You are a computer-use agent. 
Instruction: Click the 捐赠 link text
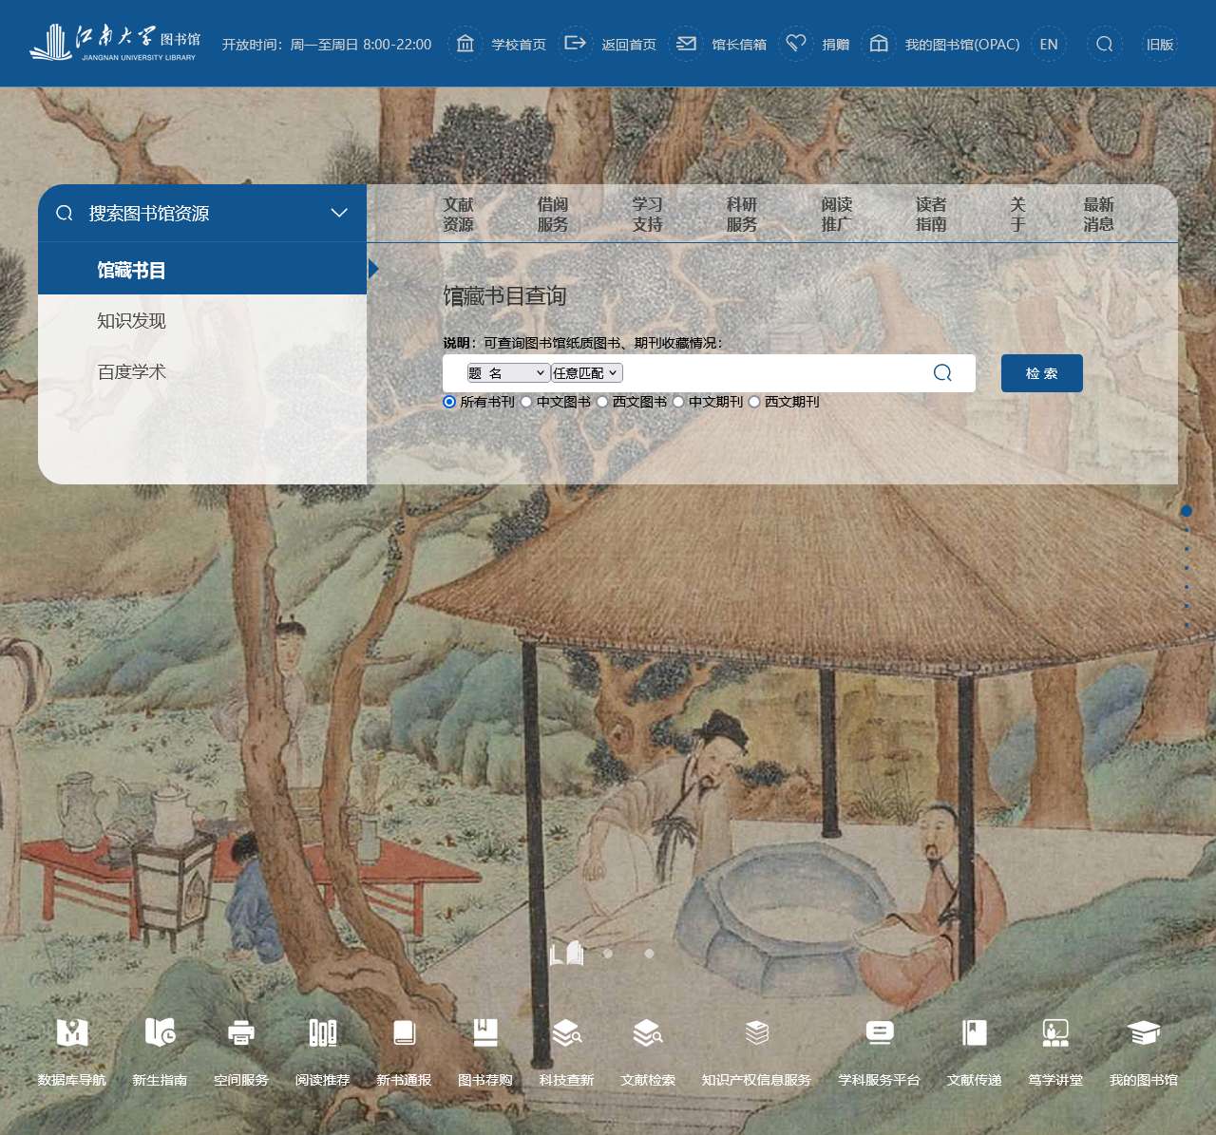tap(836, 45)
